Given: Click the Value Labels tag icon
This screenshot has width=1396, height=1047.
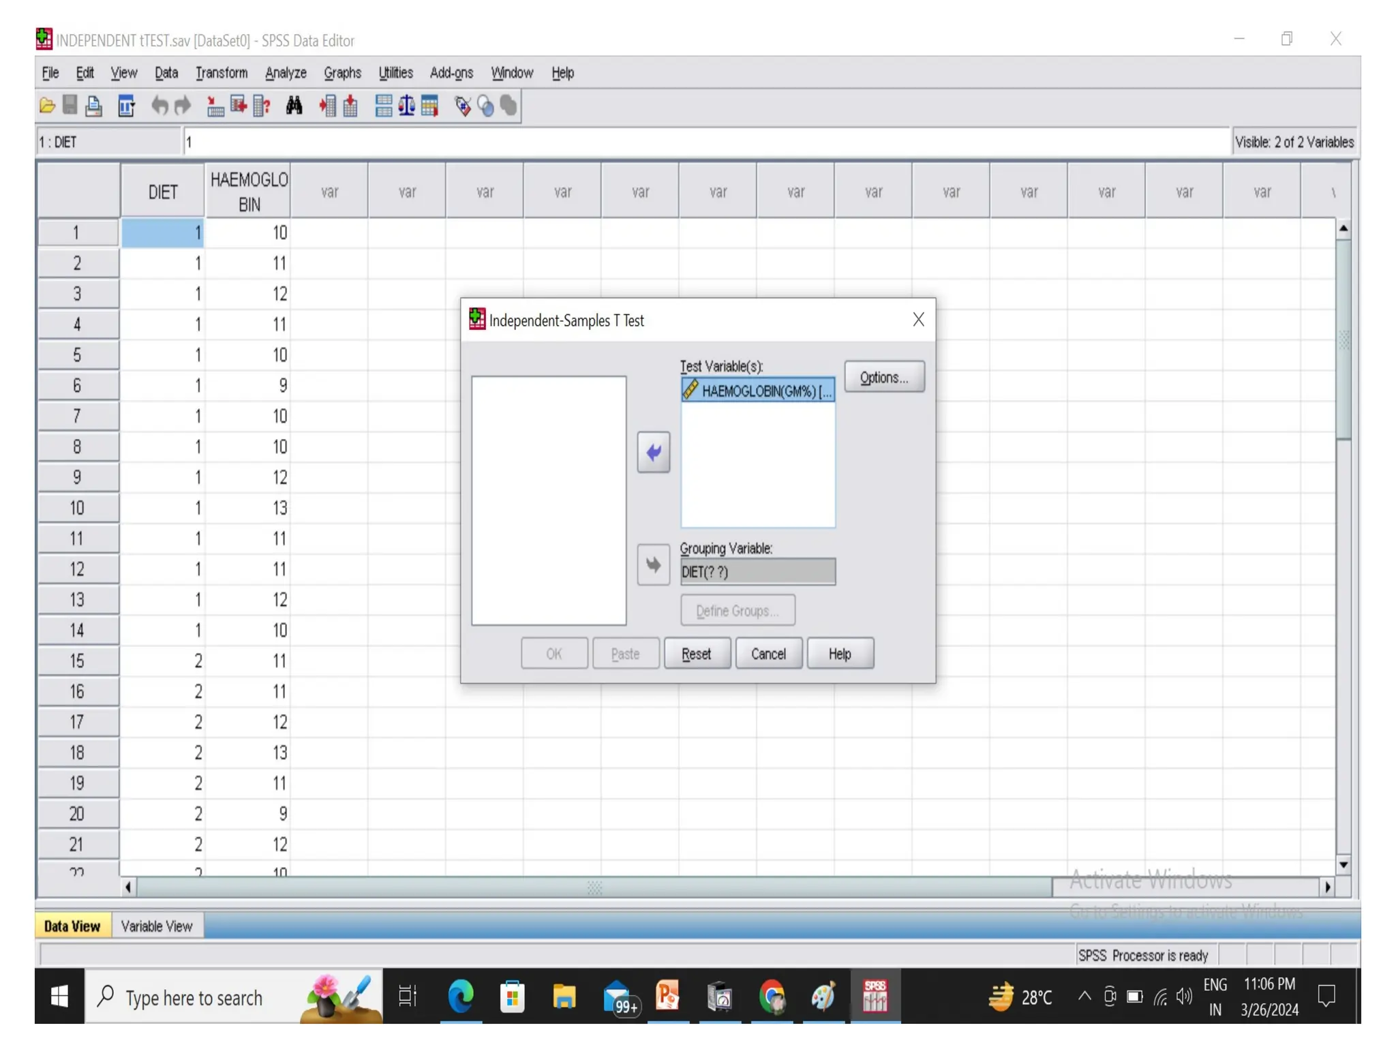Looking at the screenshot, I should (x=463, y=106).
